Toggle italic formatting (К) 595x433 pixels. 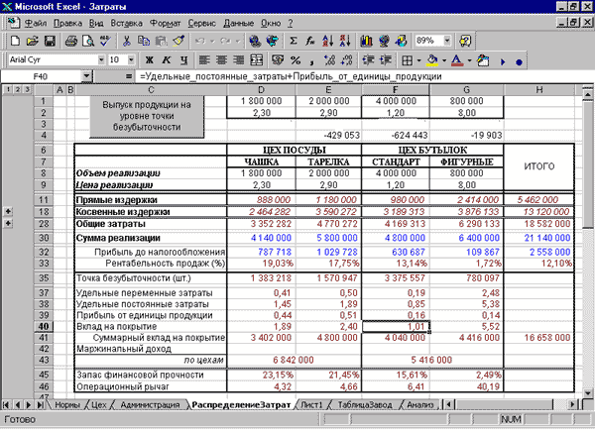click(x=167, y=60)
